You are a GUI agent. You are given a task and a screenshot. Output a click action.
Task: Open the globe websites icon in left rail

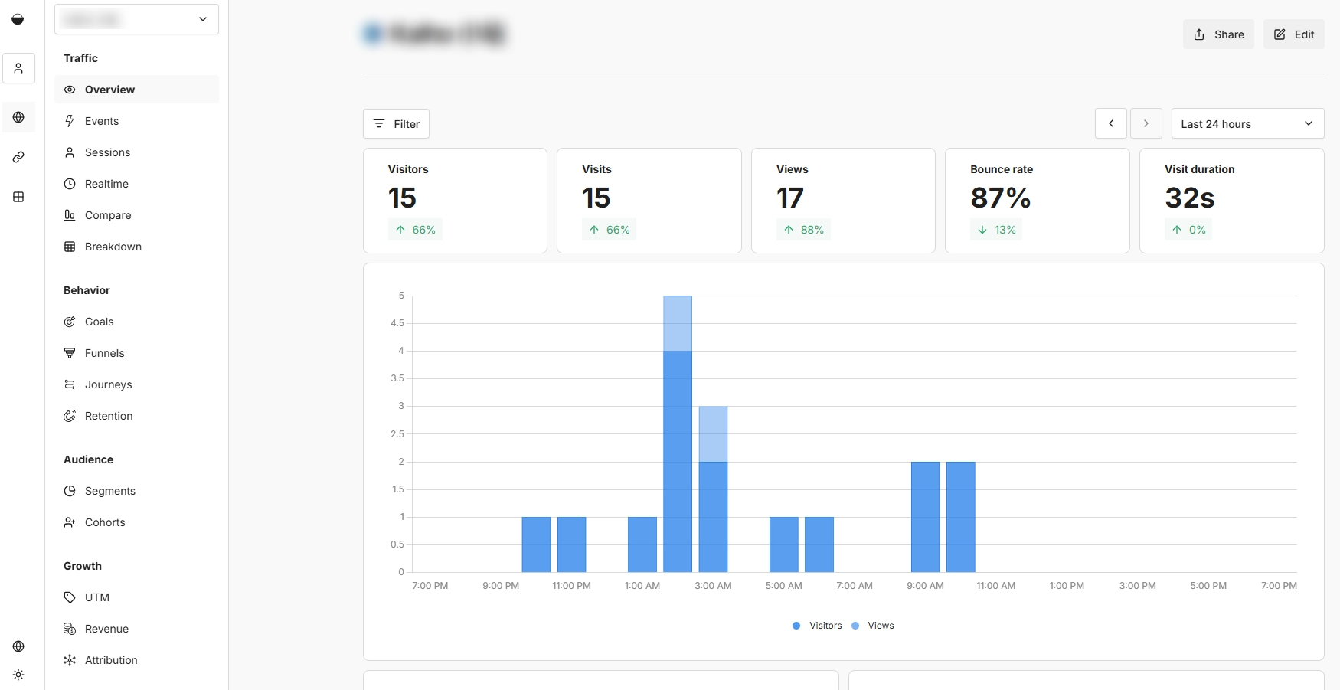click(x=18, y=117)
